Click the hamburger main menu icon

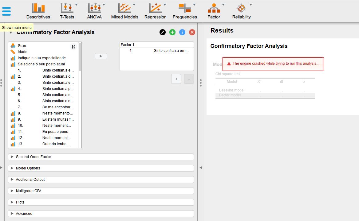(x=6, y=11)
